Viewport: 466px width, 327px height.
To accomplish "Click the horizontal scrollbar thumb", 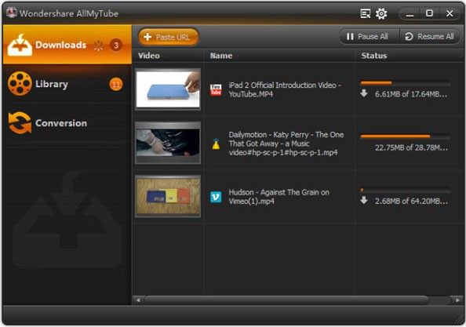I will click(286, 300).
